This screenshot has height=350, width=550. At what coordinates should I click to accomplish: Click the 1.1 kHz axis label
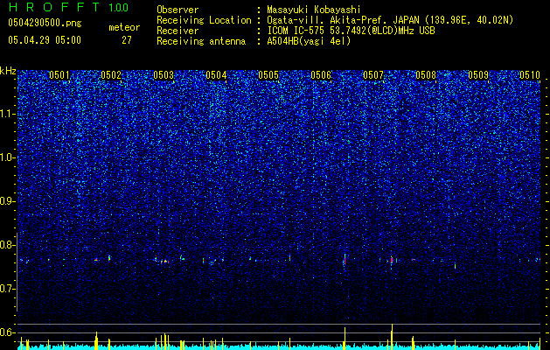tap(8, 114)
